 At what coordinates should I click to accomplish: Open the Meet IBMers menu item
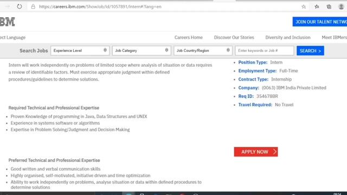coord(334,37)
